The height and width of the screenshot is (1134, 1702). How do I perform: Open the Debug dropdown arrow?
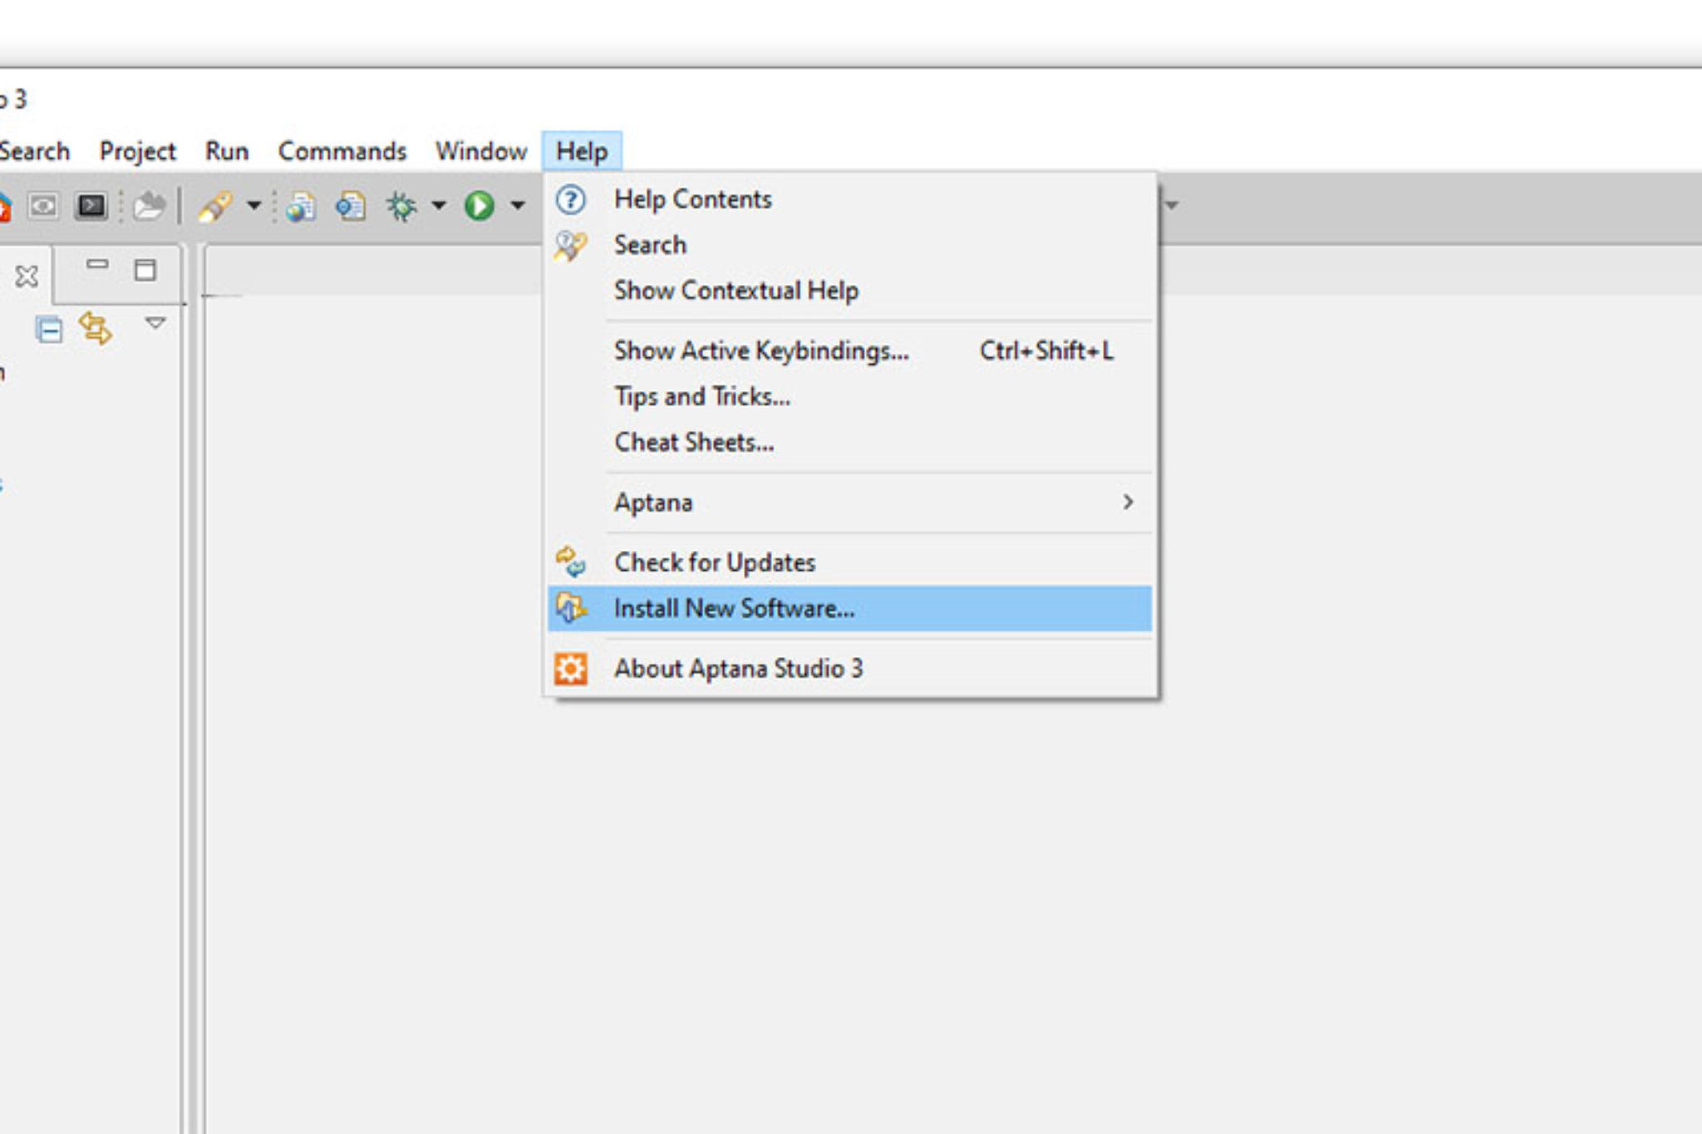[439, 205]
